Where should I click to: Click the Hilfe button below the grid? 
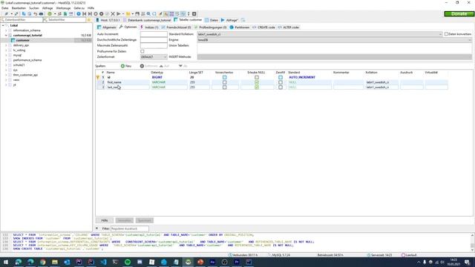[x=105, y=220]
